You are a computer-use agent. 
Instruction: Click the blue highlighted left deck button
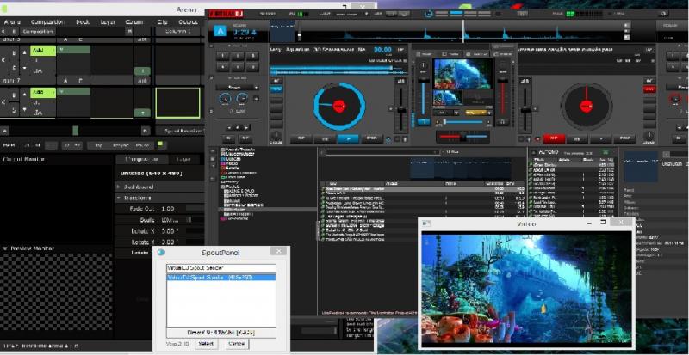[276, 89]
